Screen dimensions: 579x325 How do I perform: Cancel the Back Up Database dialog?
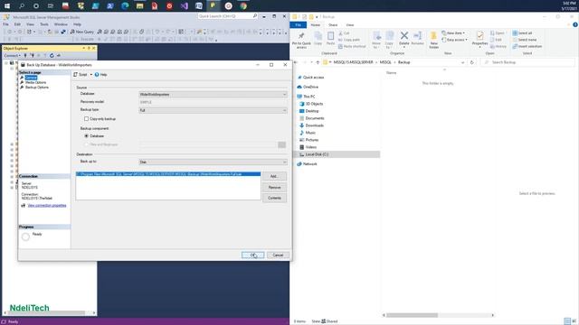(x=278, y=255)
